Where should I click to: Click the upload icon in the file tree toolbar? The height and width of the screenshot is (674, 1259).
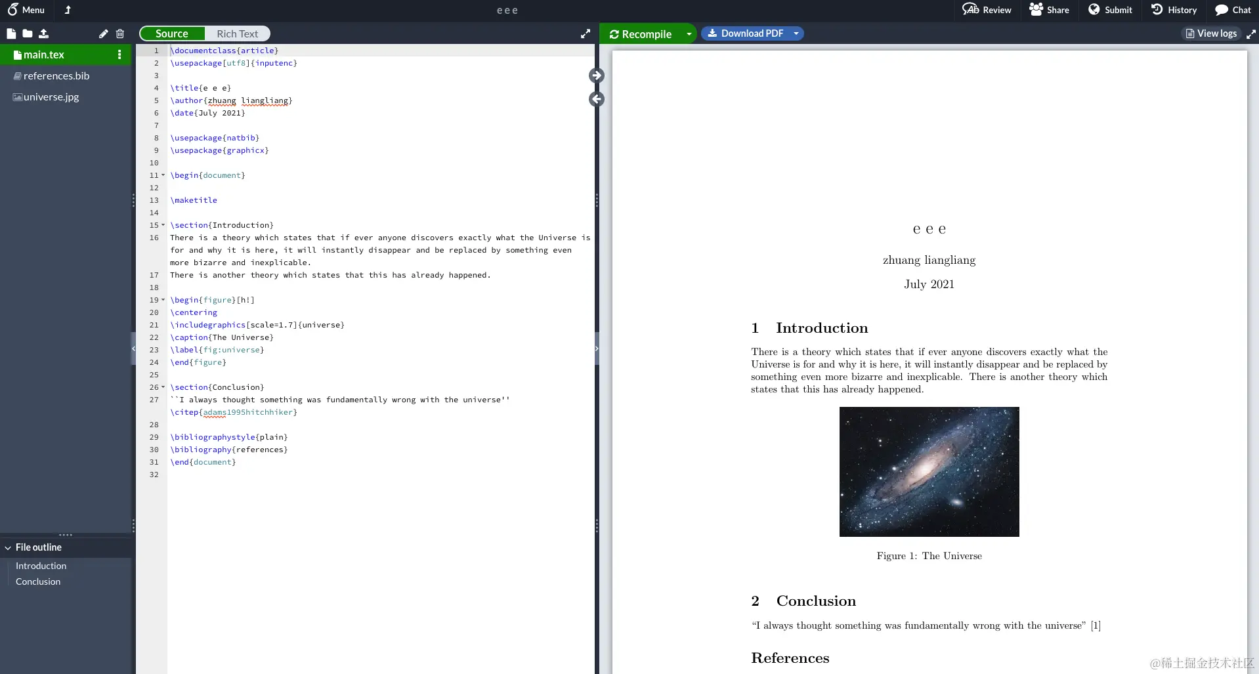tap(44, 33)
